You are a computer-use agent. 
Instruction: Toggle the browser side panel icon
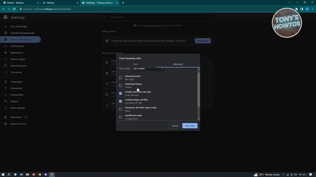click(302, 9)
